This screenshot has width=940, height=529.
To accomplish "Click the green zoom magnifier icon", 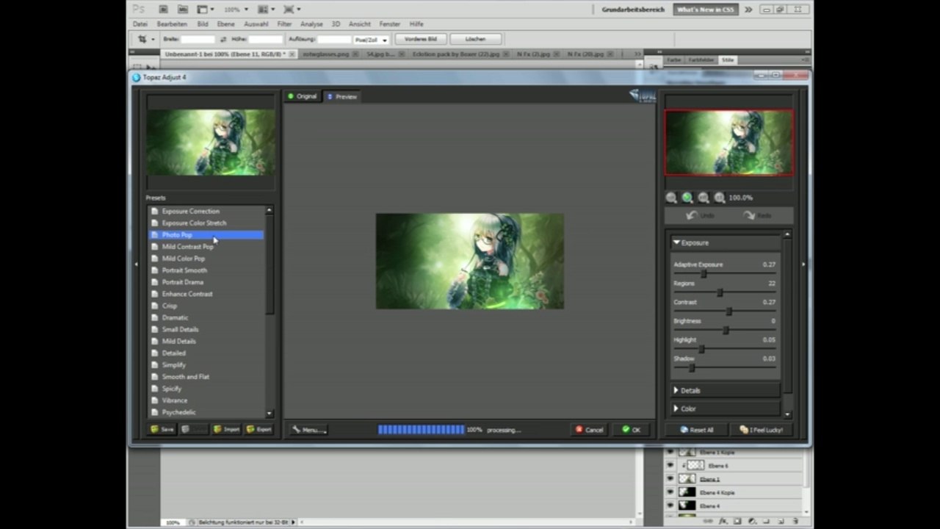I will [x=687, y=198].
